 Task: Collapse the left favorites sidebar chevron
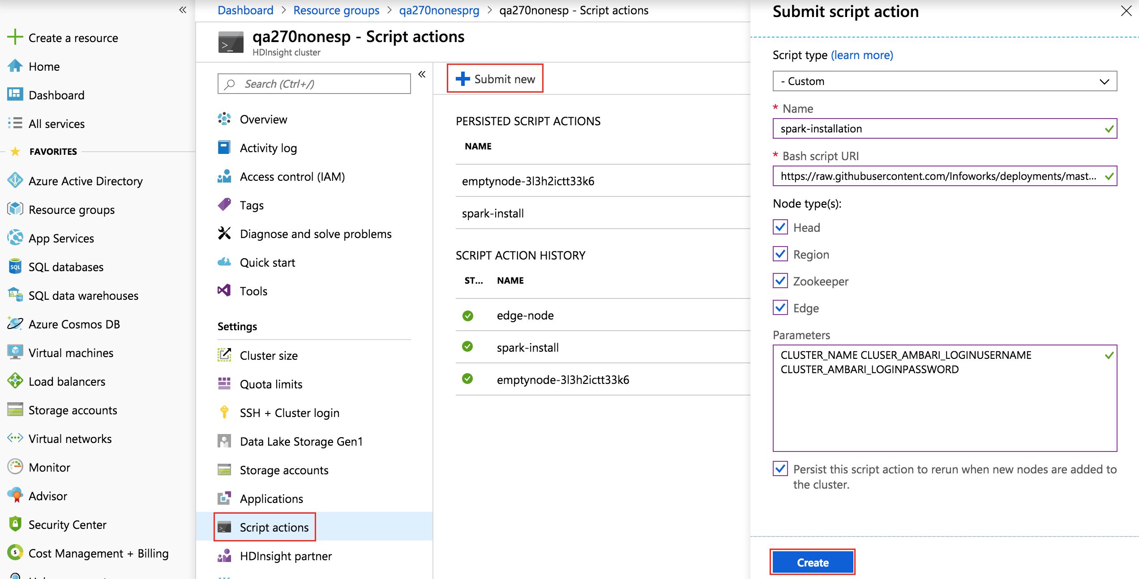[x=183, y=10]
